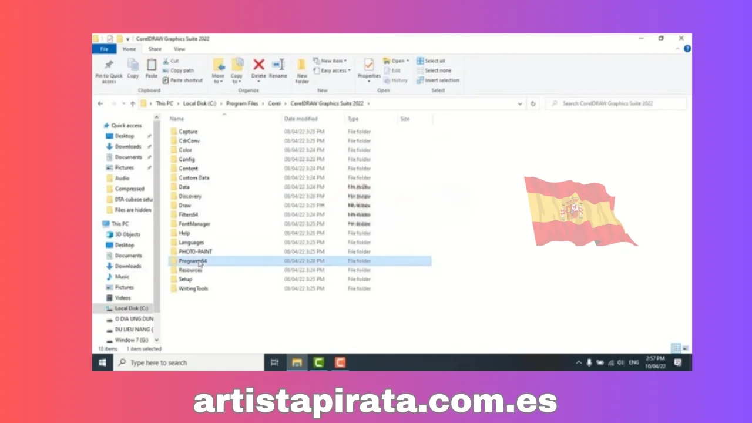Switch to the View ribbon tab
This screenshot has height=423, width=752.
[x=180, y=49]
